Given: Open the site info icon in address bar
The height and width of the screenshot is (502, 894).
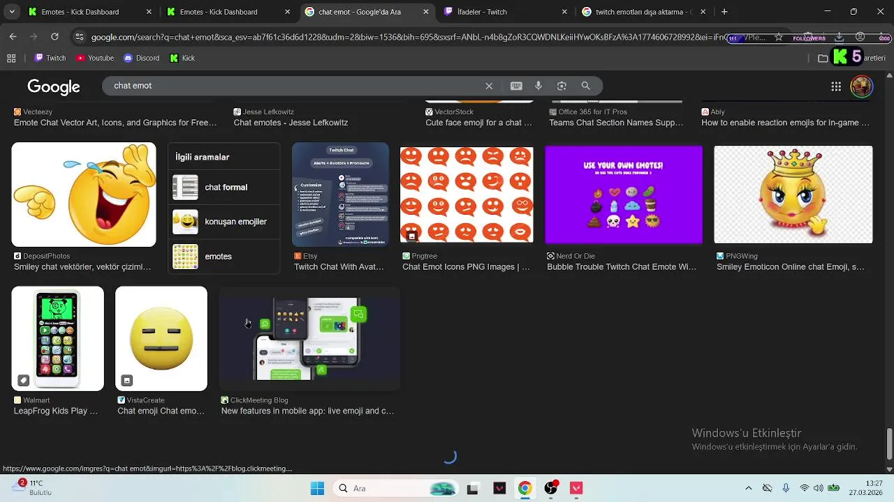Looking at the screenshot, I should (x=79, y=37).
